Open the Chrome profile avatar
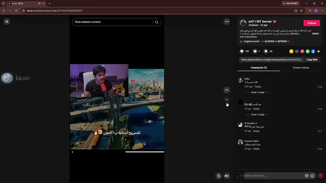 tap(316, 11)
